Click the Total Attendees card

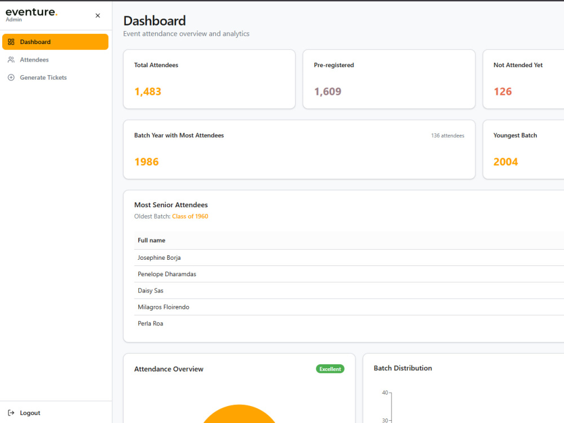[209, 79]
